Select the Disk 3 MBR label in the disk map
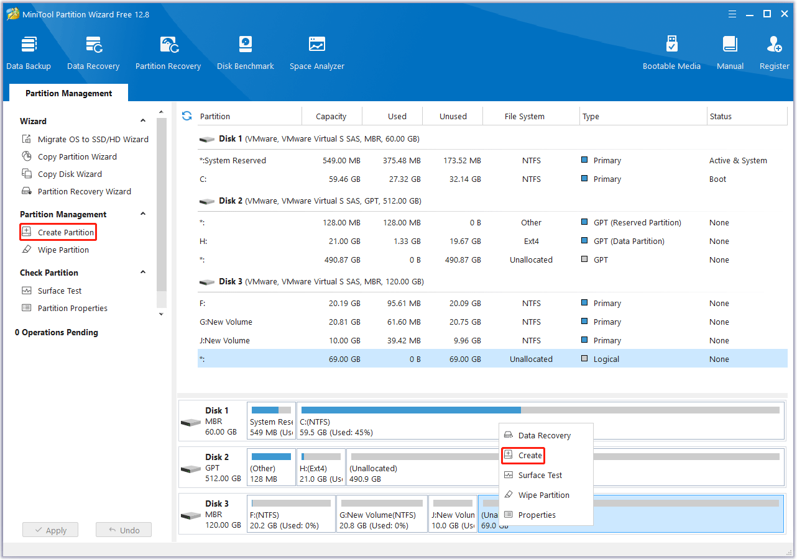The width and height of the screenshot is (797, 560). pos(212,514)
